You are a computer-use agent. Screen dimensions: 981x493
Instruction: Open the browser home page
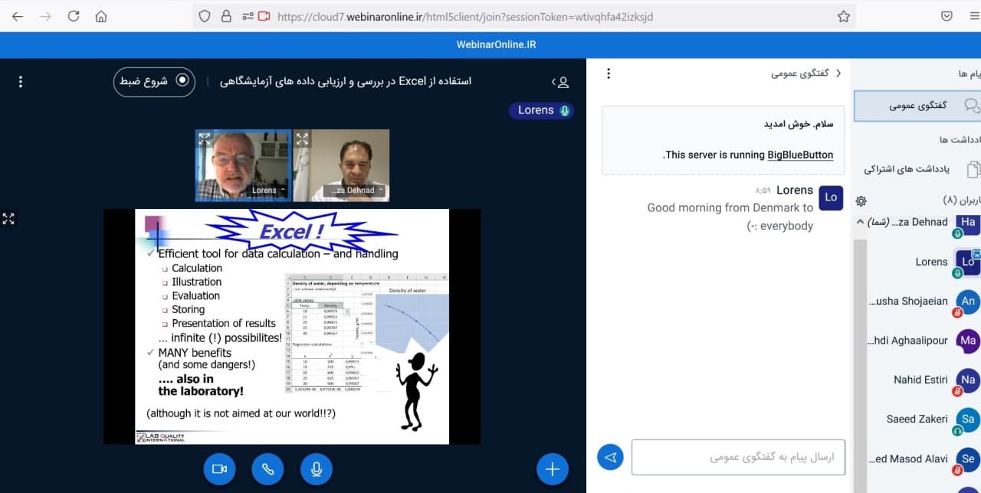(x=101, y=16)
